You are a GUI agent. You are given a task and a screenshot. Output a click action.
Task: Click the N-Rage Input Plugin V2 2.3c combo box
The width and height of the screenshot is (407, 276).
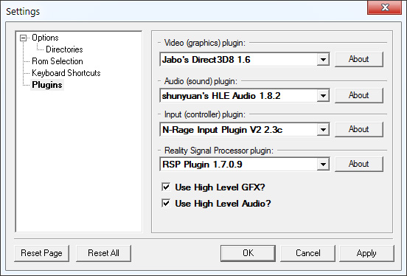(245, 129)
